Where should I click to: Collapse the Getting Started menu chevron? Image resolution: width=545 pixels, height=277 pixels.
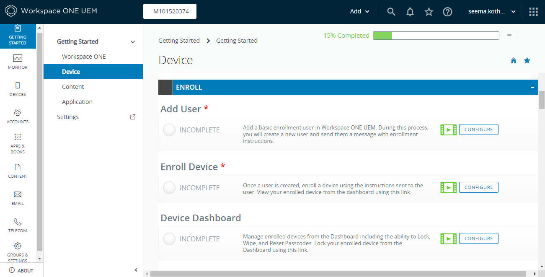coord(133,42)
